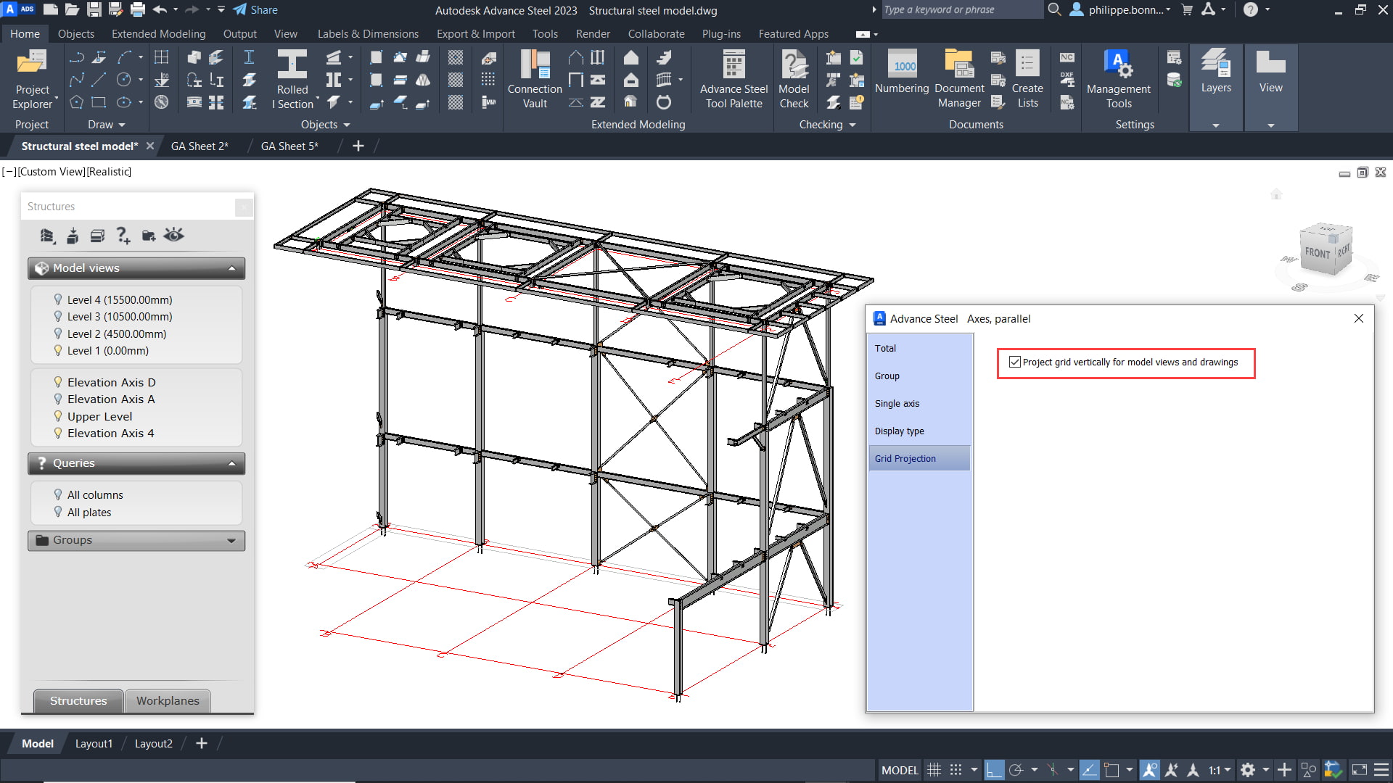The height and width of the screenshot is (783, 1393).
Task: Click the compass icon in Draw panel
Action: (162, 102)
